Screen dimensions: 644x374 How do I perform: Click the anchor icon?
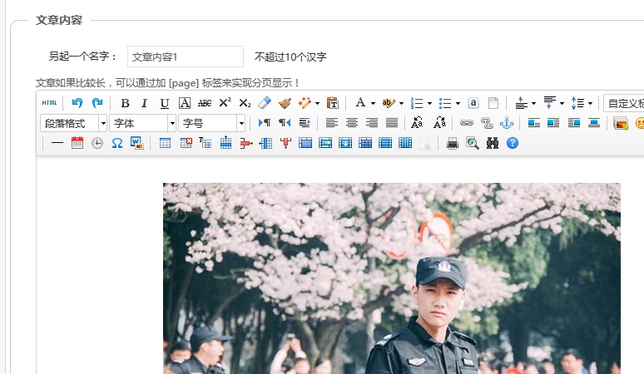pyautogui.click(x=507, y=123)
